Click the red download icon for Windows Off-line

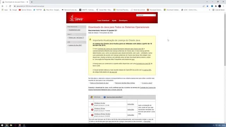click(x=92, y=110)
